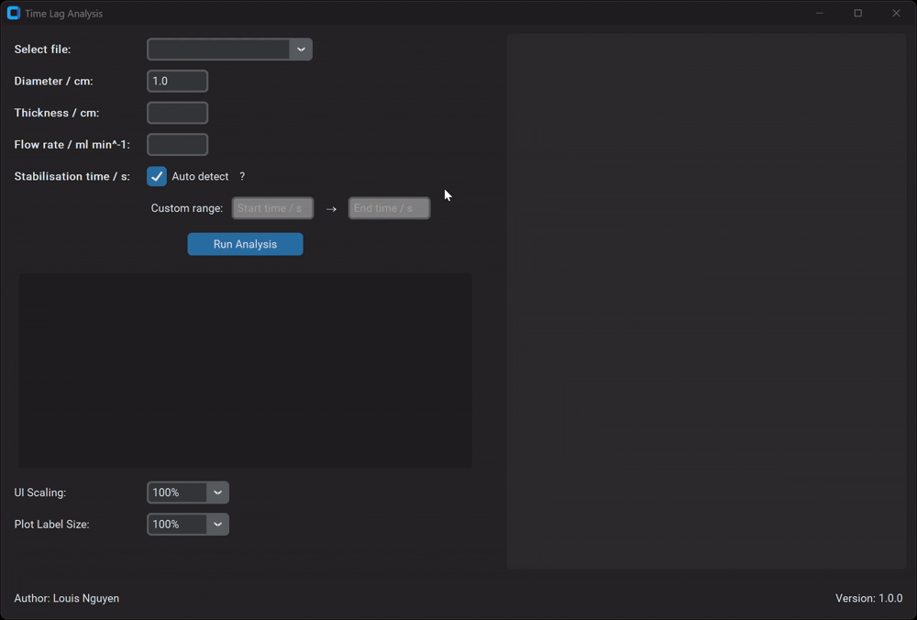Focus the Diameter input field
Viewport: 917px width, 620px height.
click(178, 82)
